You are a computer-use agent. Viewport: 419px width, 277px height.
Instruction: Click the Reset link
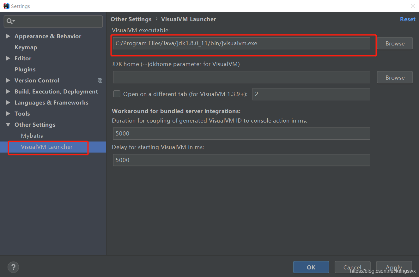click(408, 19)
